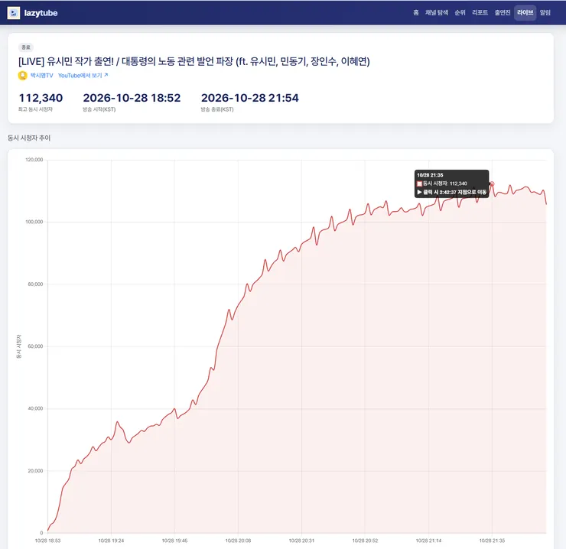Click the 2026-10-28 18:52 start time
This screenshot has height=549, width=566.
coord(132,98)
